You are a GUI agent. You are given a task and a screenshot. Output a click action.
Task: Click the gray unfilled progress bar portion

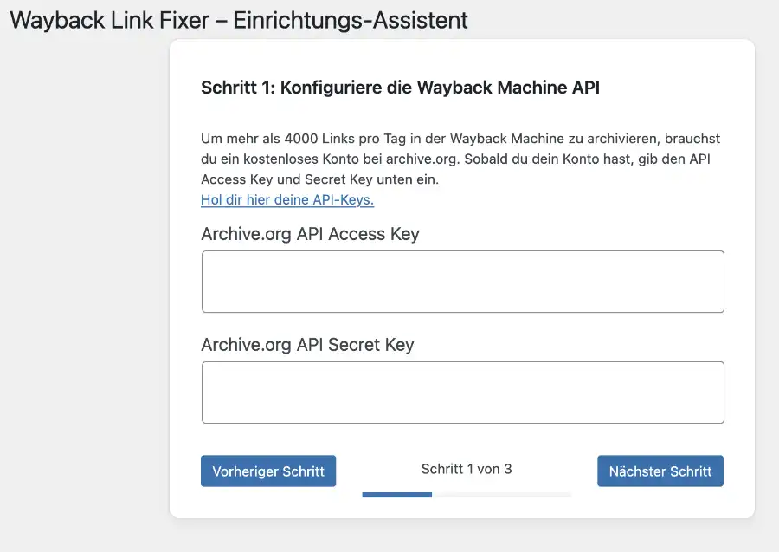502,495
